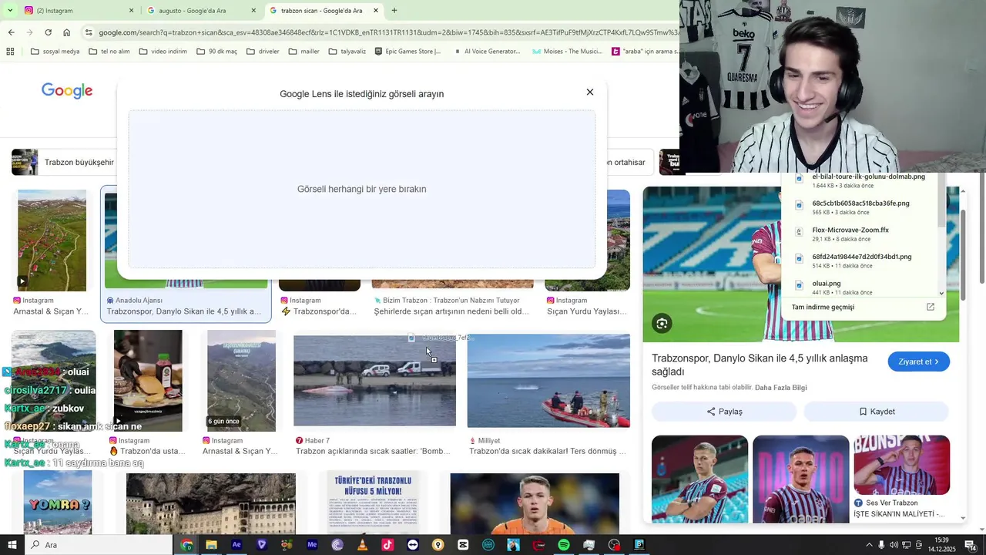
Task: Select the trabzon sican Google tab
Action: point(324,11)
